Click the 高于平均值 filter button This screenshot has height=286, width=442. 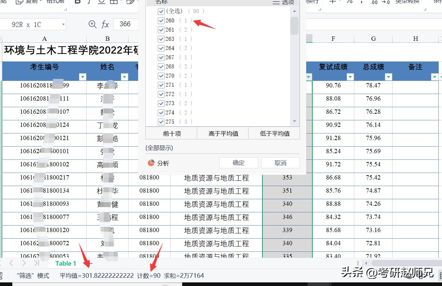222,133
